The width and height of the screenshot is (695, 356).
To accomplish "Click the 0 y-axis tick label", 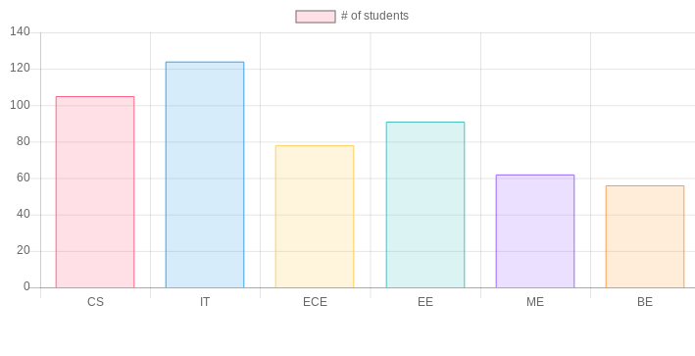I will (26, 286).
